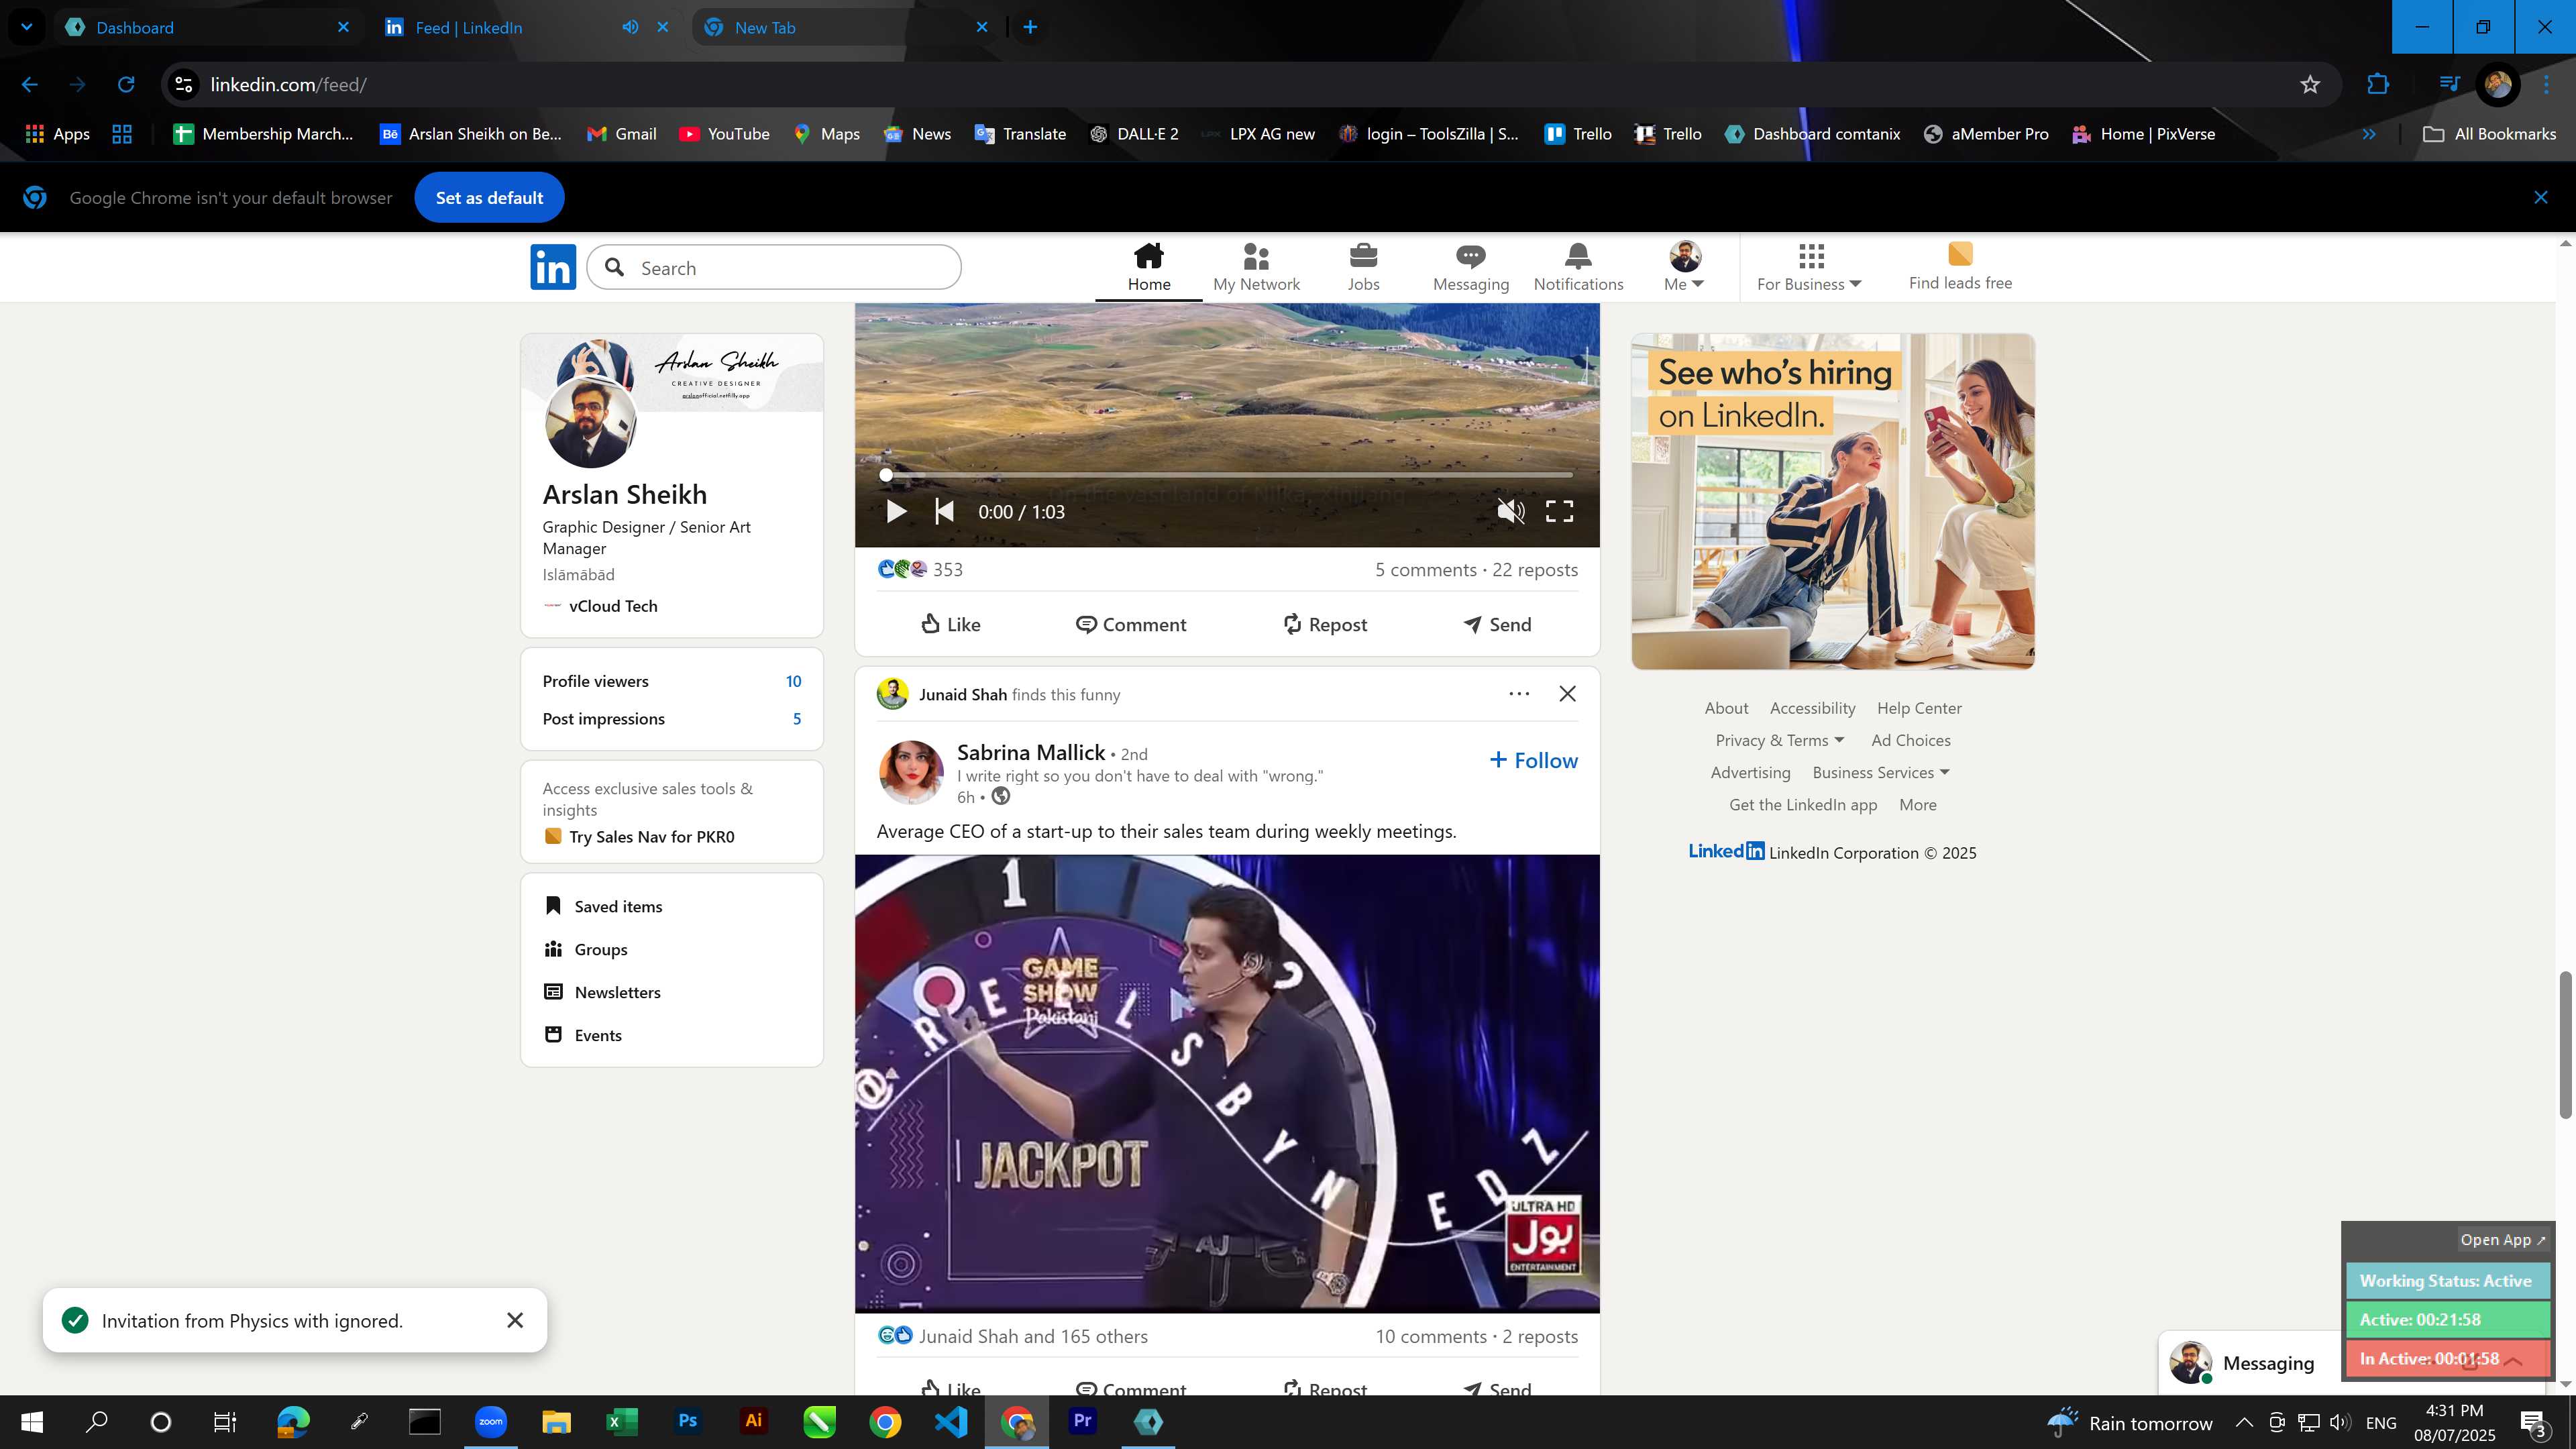Open See who's hiring ad
Viewport: 2576px width, 1449px height.
pos(1832,502)
